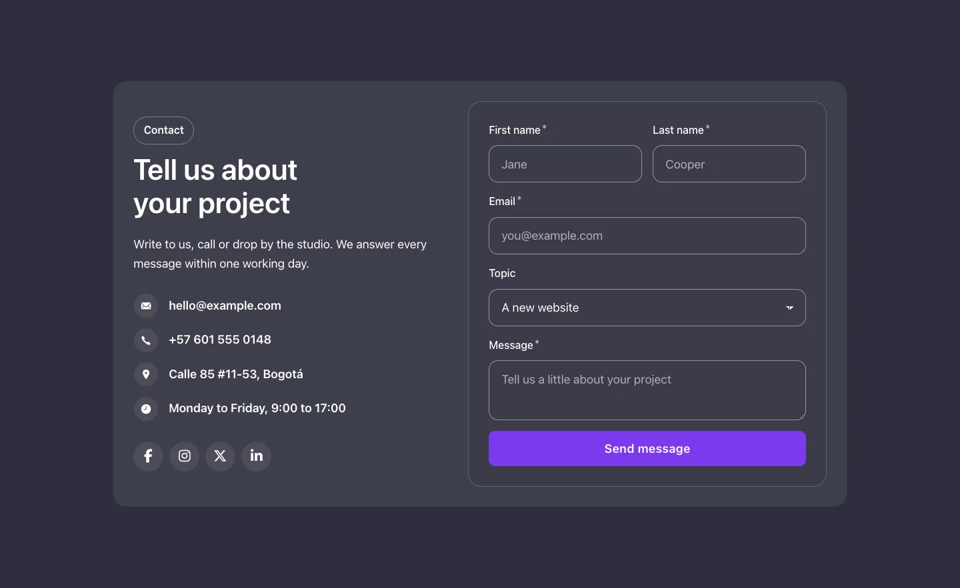Image resolution: width=960 pixels, height=588 pixels.
Task: Click the First name label
Action: (x=515, y=130)
